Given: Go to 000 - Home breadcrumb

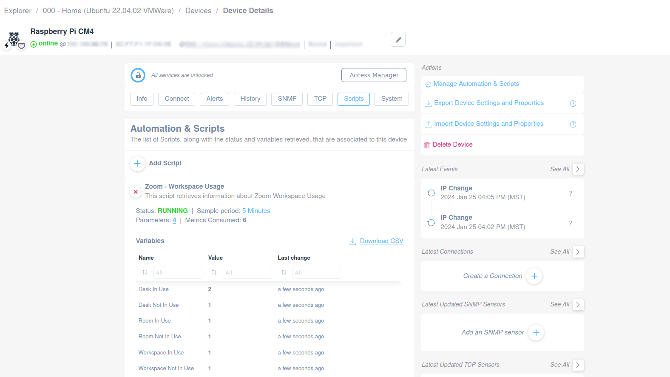Looking at the screenshot, I should pyautogui.click(x=108, y=11).
